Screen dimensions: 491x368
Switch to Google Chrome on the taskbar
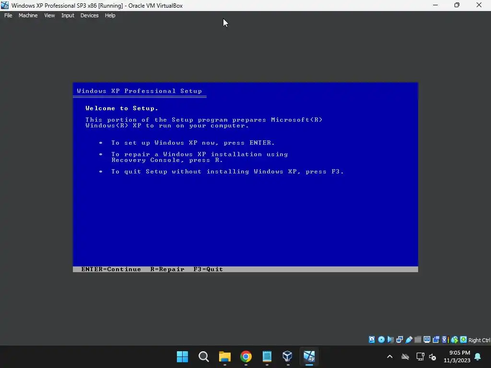click(246, 356)
